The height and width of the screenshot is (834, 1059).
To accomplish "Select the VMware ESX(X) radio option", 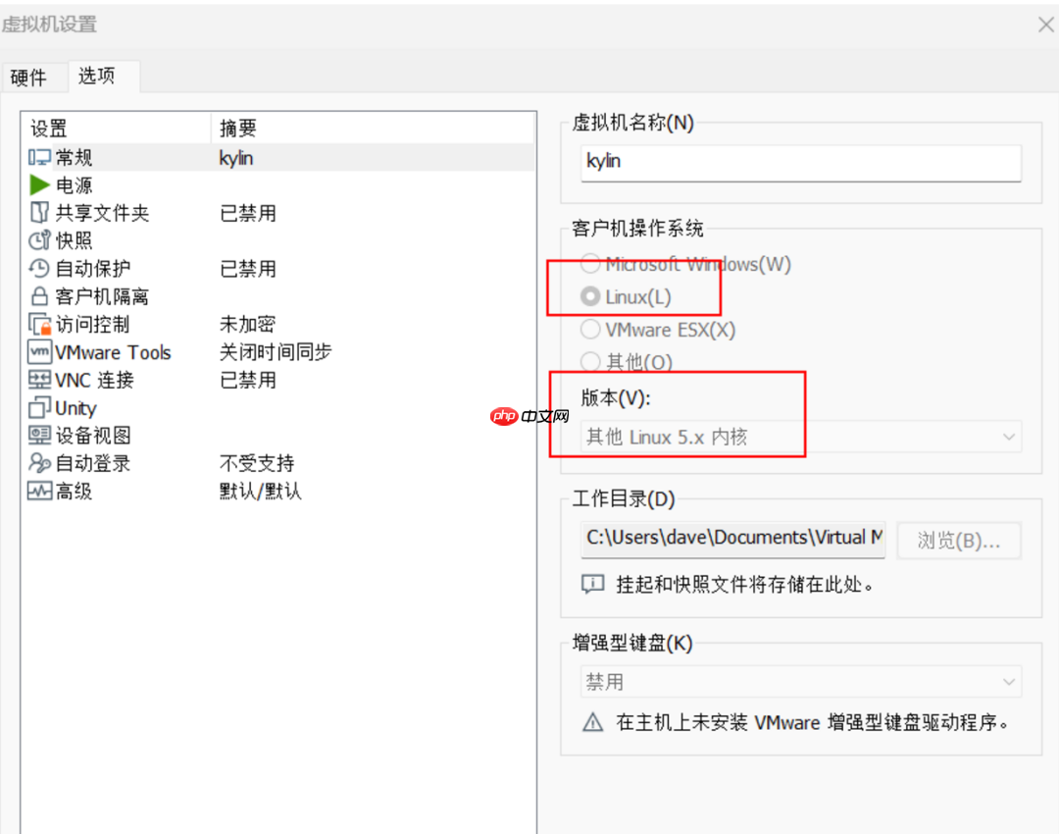I will click(590, 330).
